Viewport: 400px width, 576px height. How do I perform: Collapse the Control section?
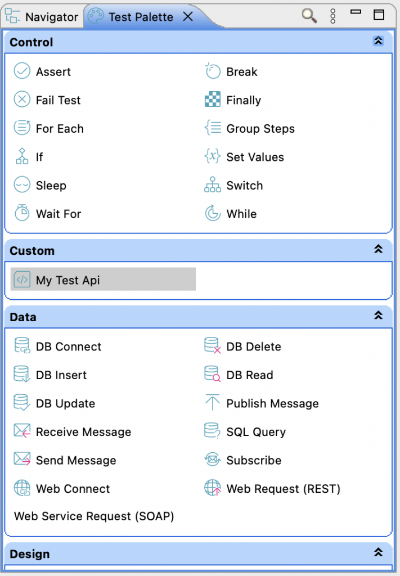pos(378,40)
